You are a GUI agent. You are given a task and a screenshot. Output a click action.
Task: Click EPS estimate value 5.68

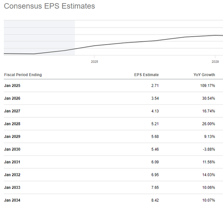[155, 136]
